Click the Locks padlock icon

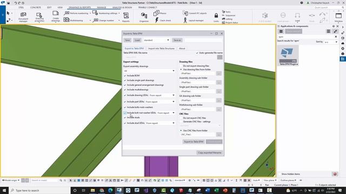[216, 16]
